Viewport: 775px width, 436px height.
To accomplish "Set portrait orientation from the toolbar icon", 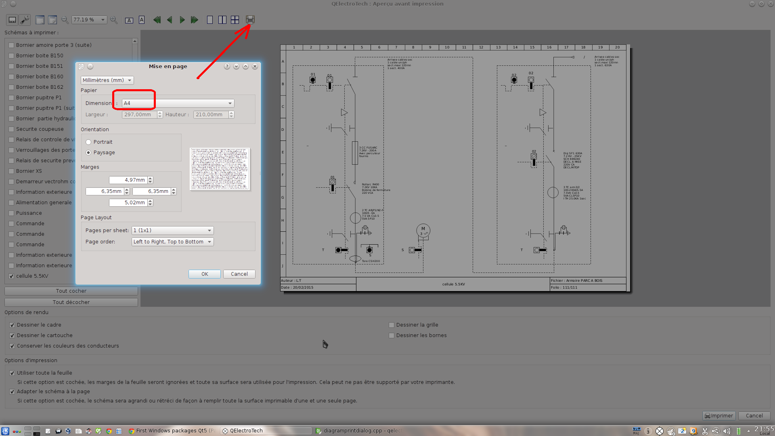I will coord(142,20).
